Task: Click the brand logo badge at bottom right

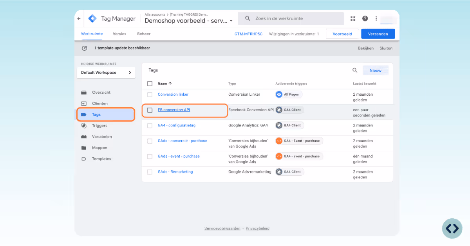Action: click(x=452, y=228)
